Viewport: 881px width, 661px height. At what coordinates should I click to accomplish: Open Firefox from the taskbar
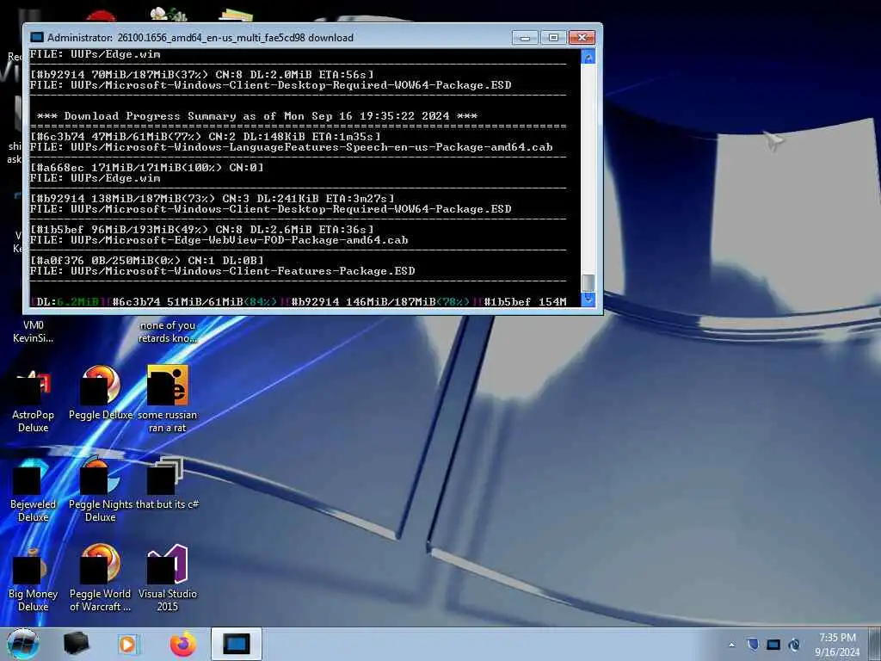183,644
